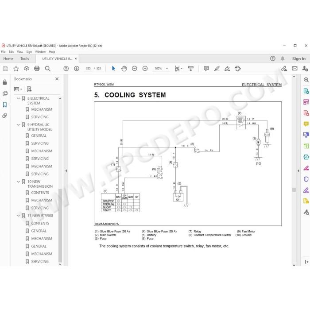The height and width of the screenshot is (310, 310).
Task: Open the Protect shield tool
Action: click(306, 179)
